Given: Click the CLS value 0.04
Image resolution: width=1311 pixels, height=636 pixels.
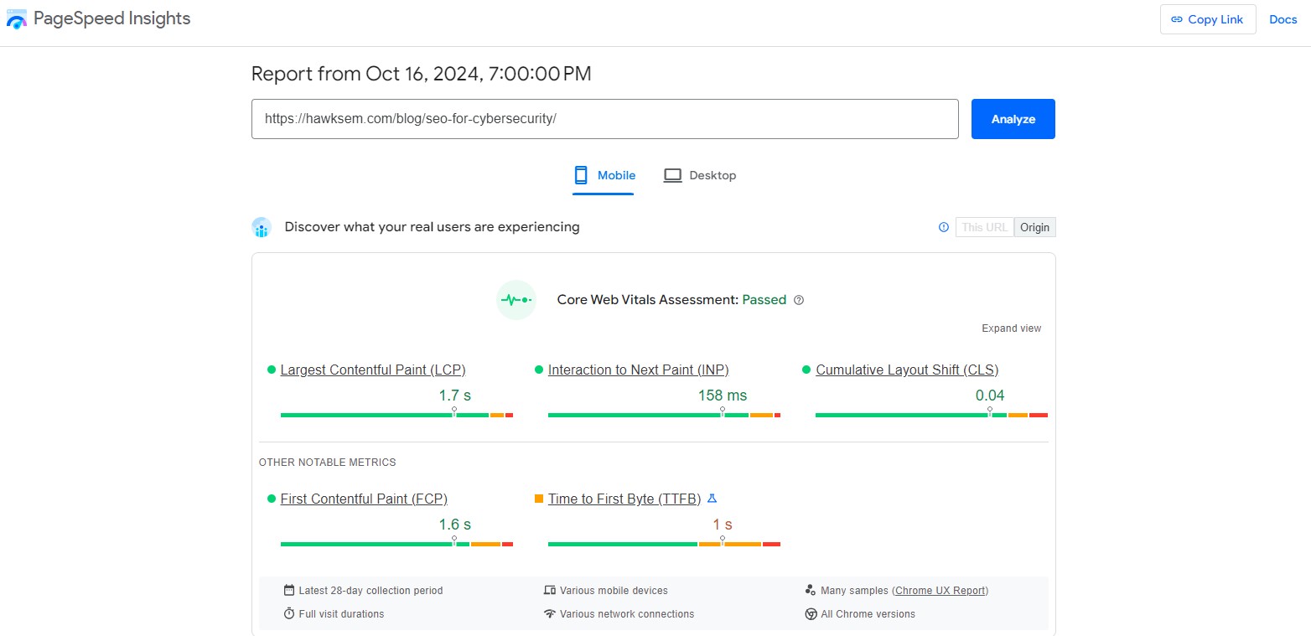Looking at the screenshot, I should click(990, 396).
